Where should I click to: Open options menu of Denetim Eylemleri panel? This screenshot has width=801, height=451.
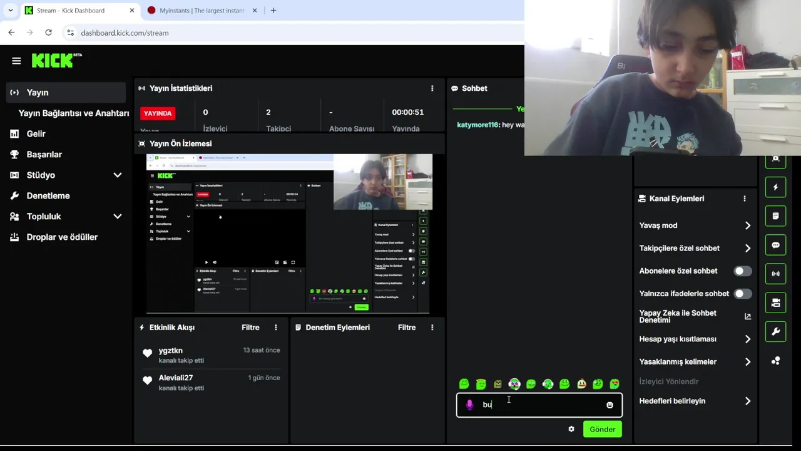pyautogui.click(x=432, y=328)
